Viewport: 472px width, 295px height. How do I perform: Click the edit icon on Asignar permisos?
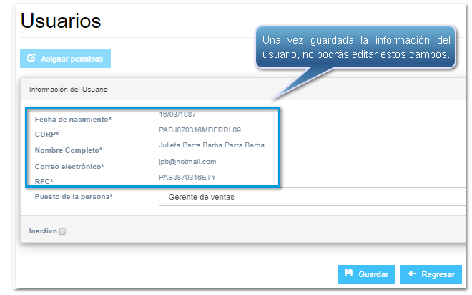pyautogui.click(x=31, y=58)
